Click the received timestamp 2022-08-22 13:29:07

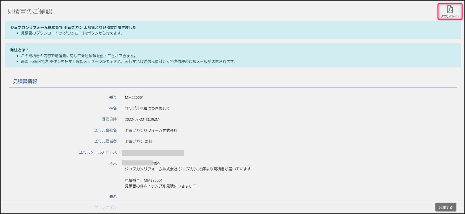142,119
